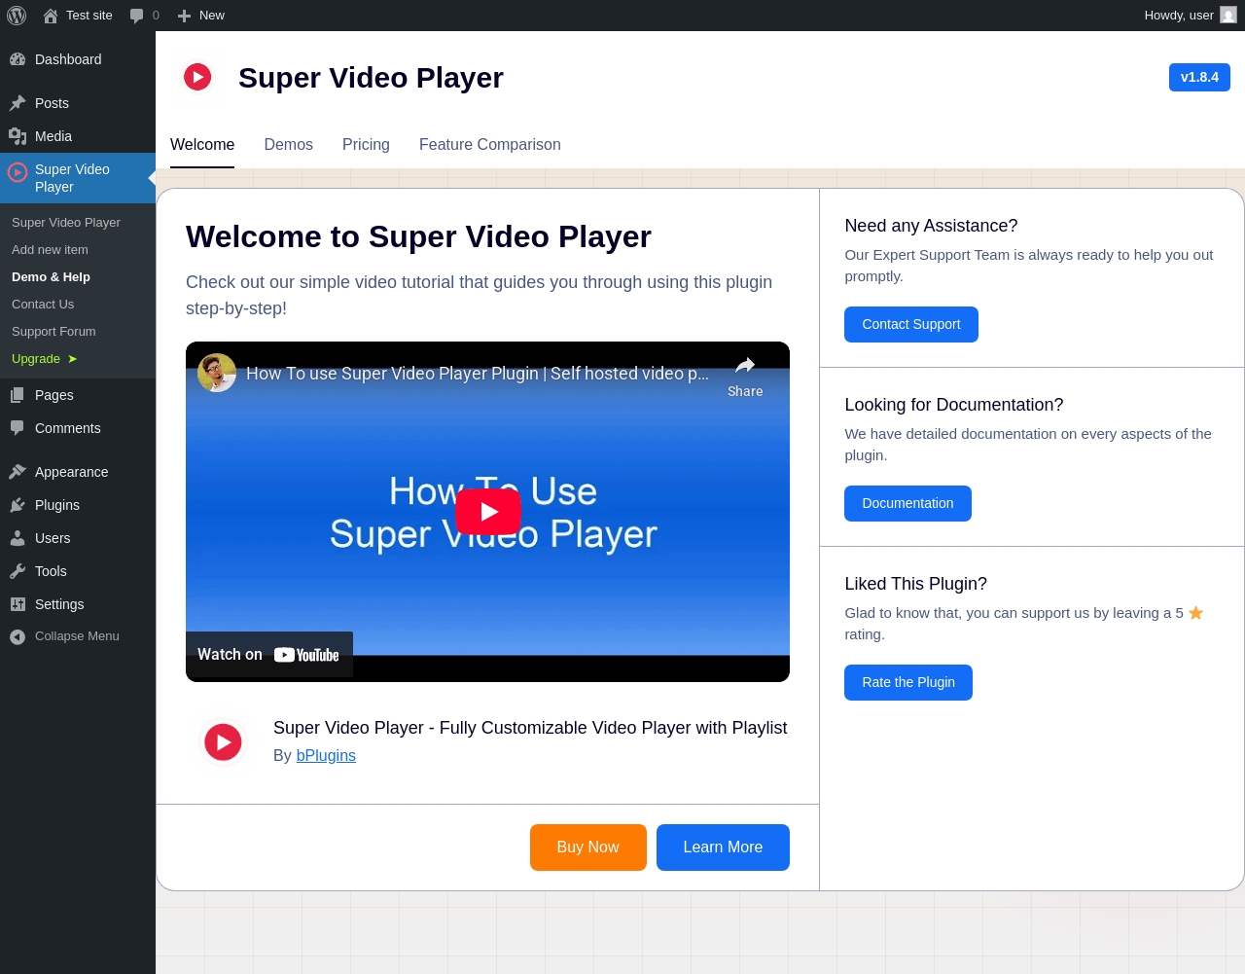Screen dimensions: 1245x974
Task: Click the Appearance menu label
Action: click(x=72, y=472)
